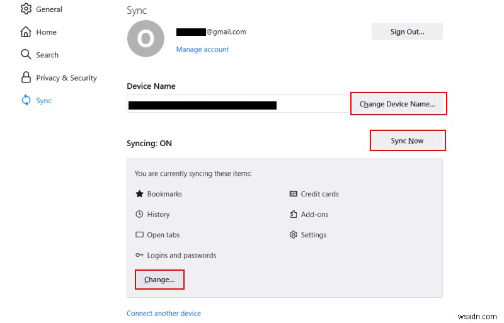Viewport: 504px width, 323px height.
Task: Click the Open tabs icon
Action: [x=139, y=235]
